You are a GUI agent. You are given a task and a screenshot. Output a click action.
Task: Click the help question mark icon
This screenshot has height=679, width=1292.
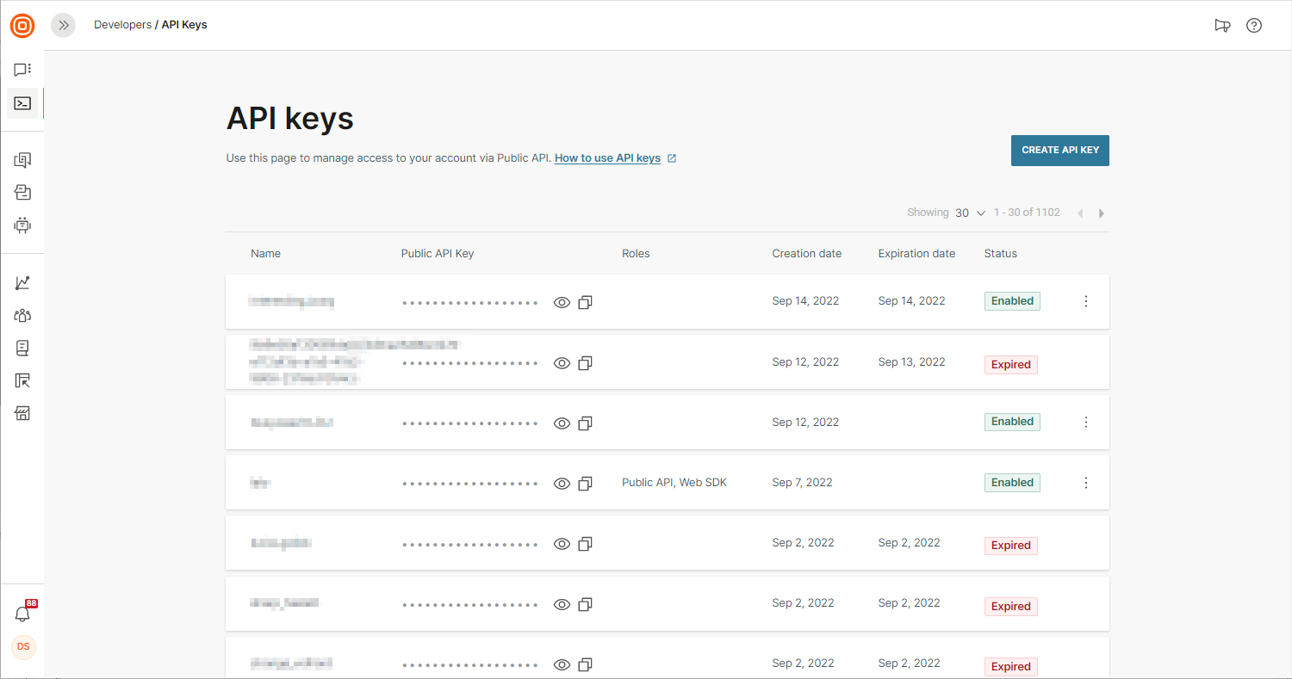click(1254, 25)
